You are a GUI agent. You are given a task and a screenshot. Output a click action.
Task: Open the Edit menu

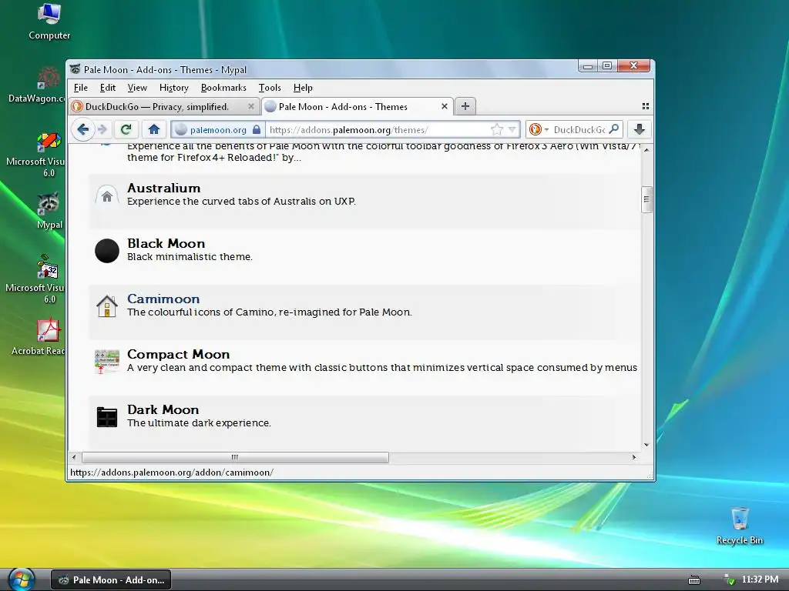pyautogui.click(x=108, y=88)
